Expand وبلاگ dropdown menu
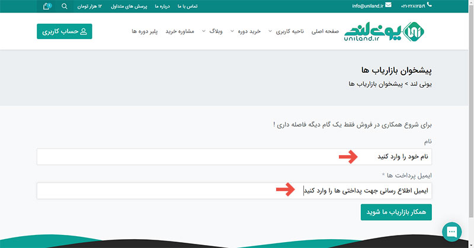474x248 pixels. (x=212, y=31)
